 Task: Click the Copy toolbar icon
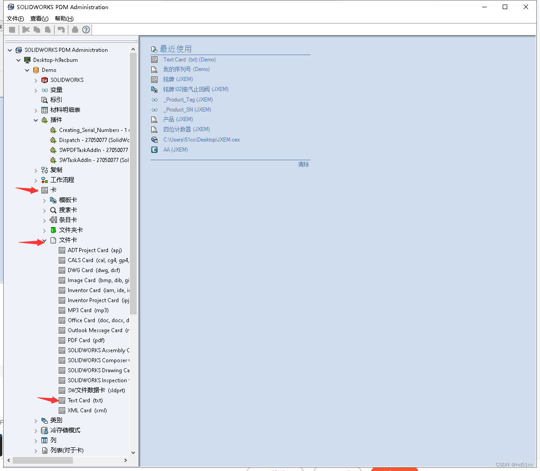click(37, 30)
